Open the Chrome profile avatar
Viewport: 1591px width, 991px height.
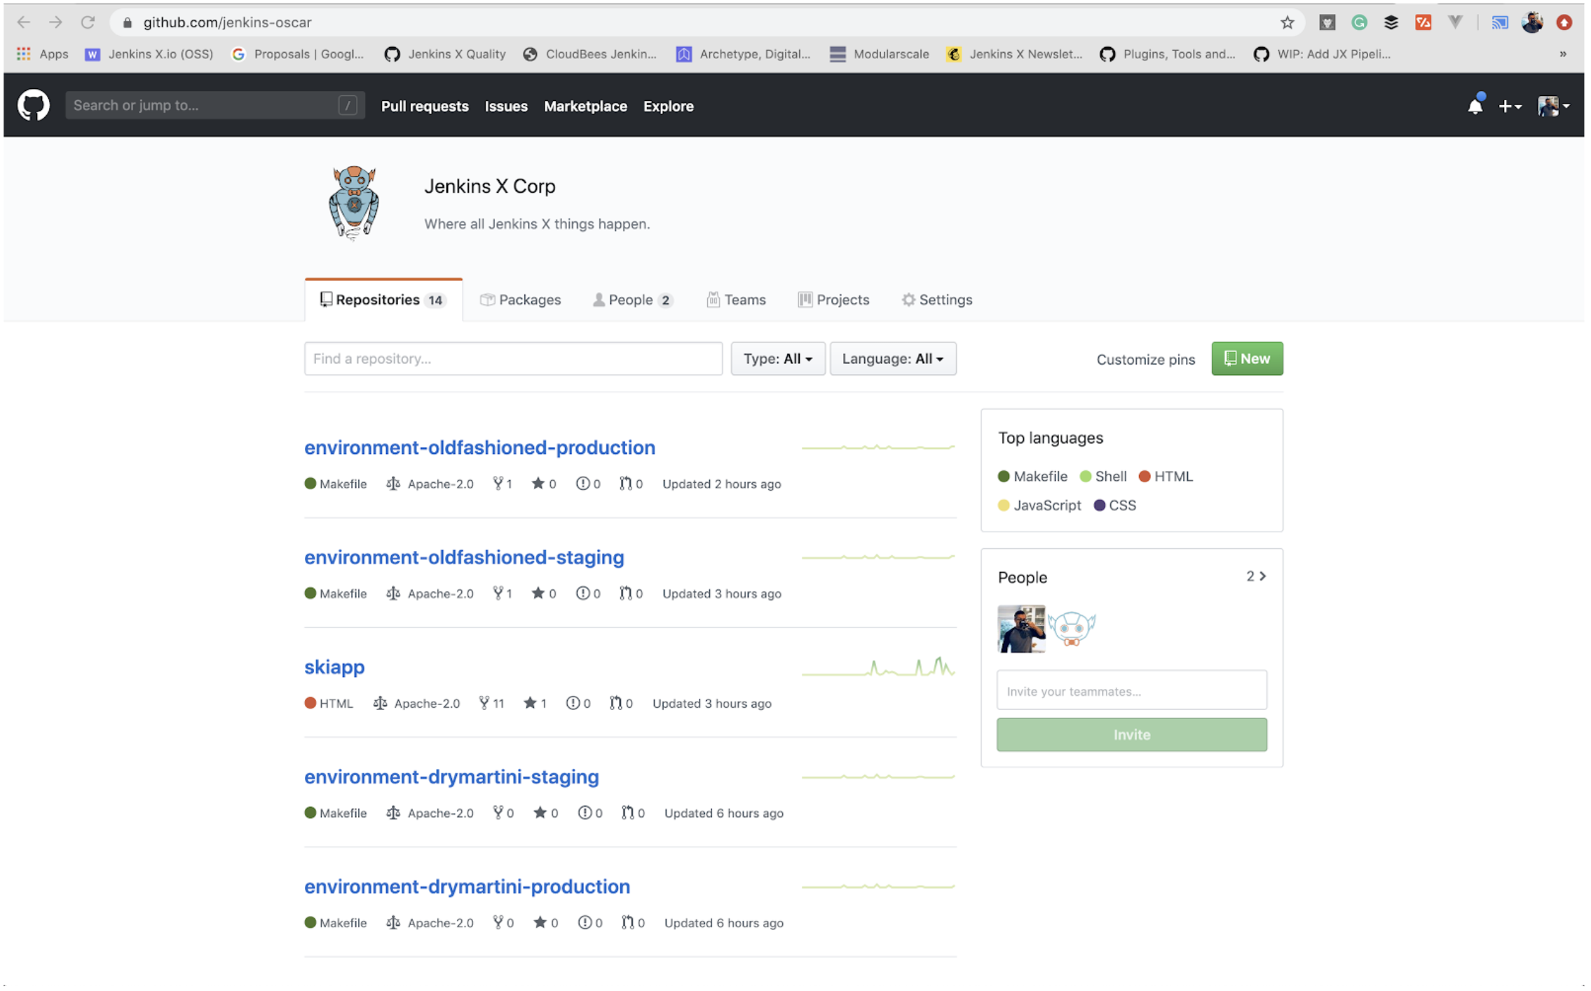click(x=1532, y=22)
